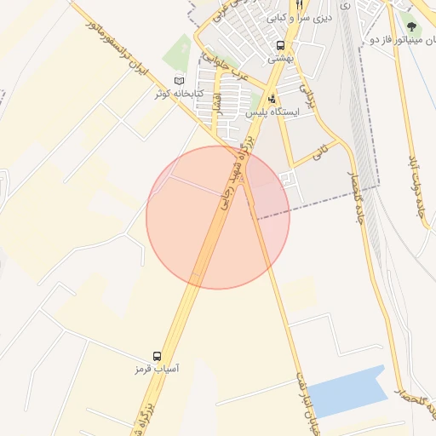Click the افشار street label
This screenshot has width=436, height=436.
[x=218, y=105]
